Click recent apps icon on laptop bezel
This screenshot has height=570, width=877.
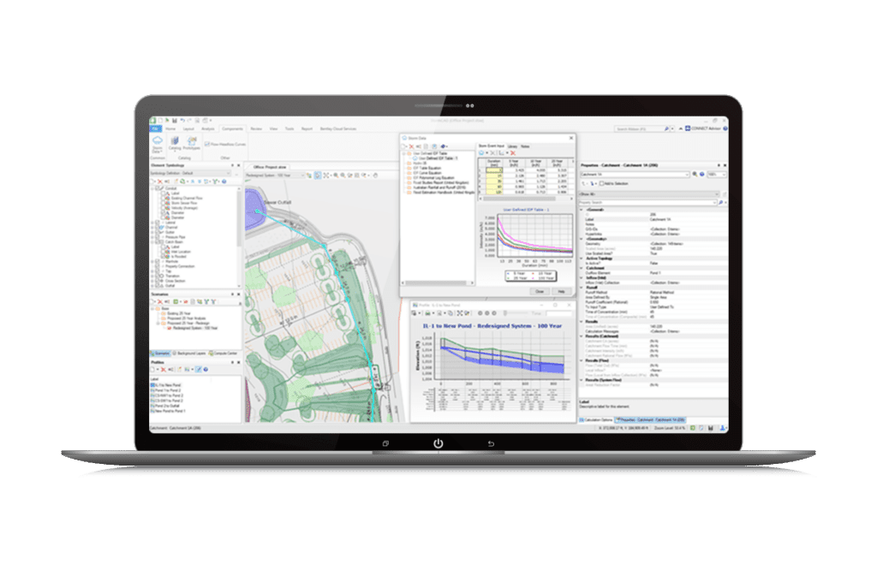click(x=385, y=443)
